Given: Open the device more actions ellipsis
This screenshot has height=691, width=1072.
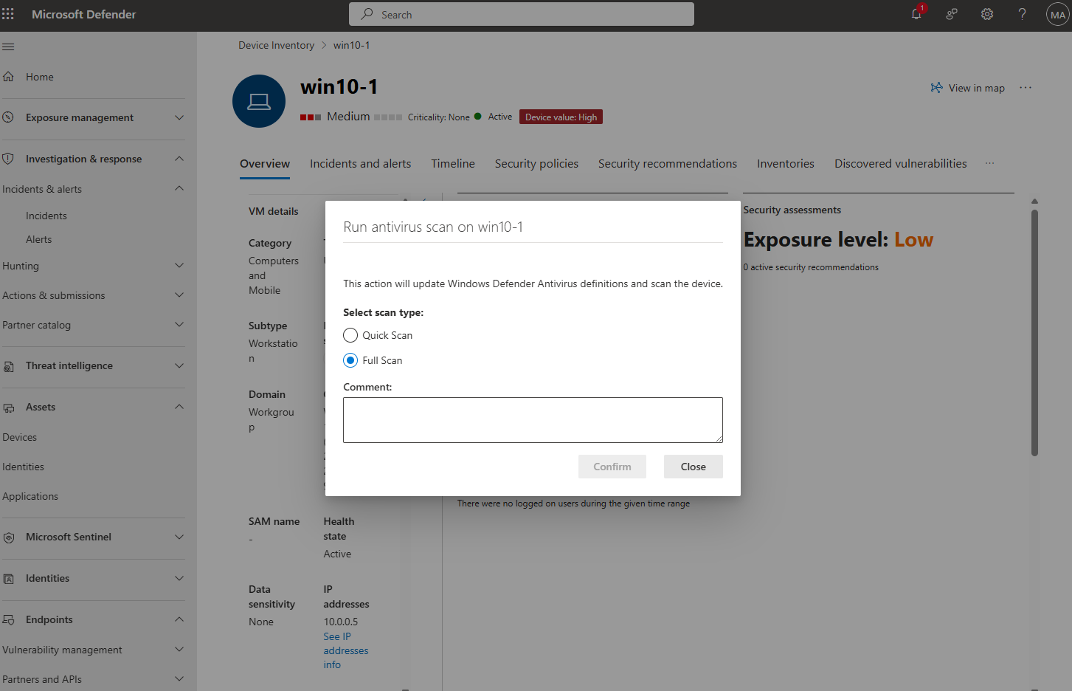Looking at the screenshot, I should pos(1026,88).
